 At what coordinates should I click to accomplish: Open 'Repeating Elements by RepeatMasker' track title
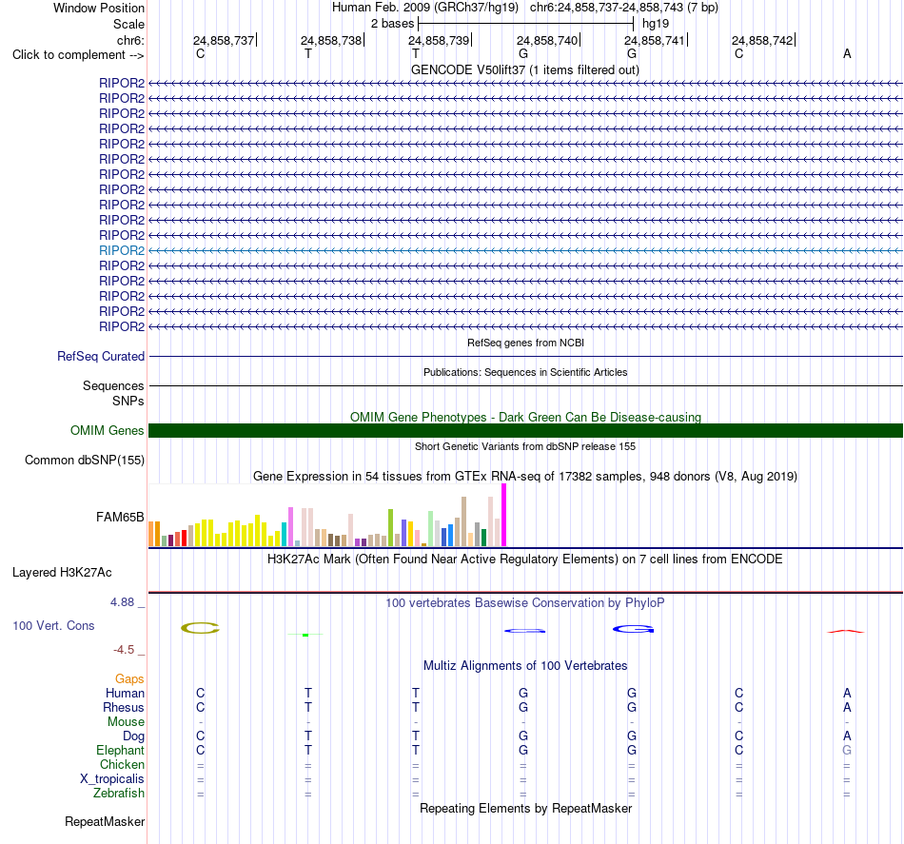(x=525, y=808)
